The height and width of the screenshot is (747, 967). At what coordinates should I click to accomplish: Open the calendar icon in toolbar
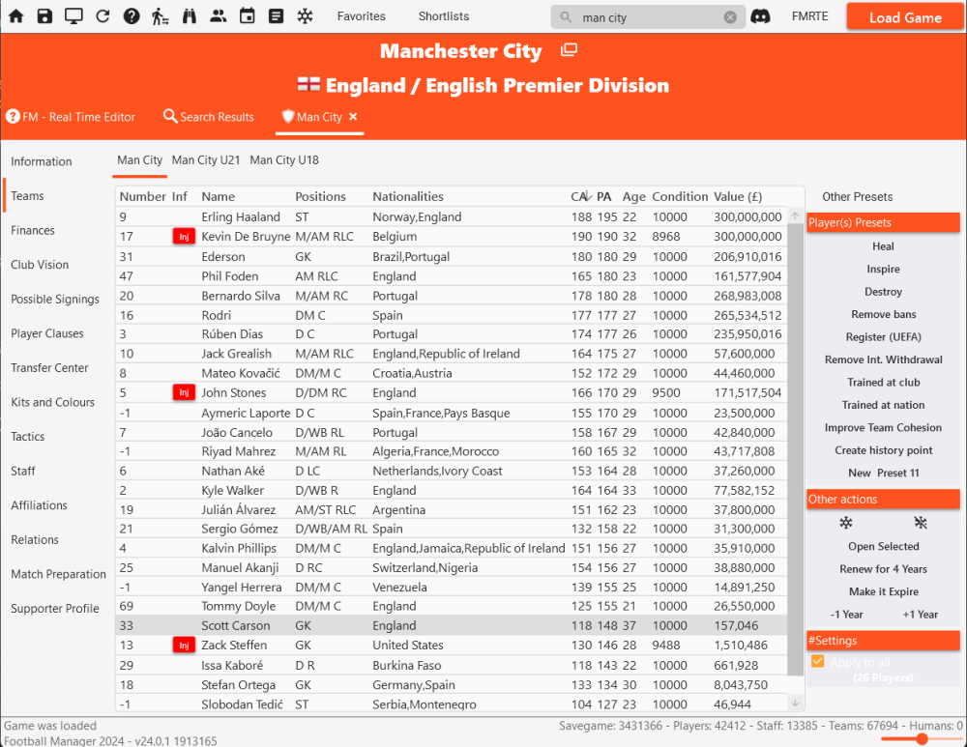pos(248,16)
